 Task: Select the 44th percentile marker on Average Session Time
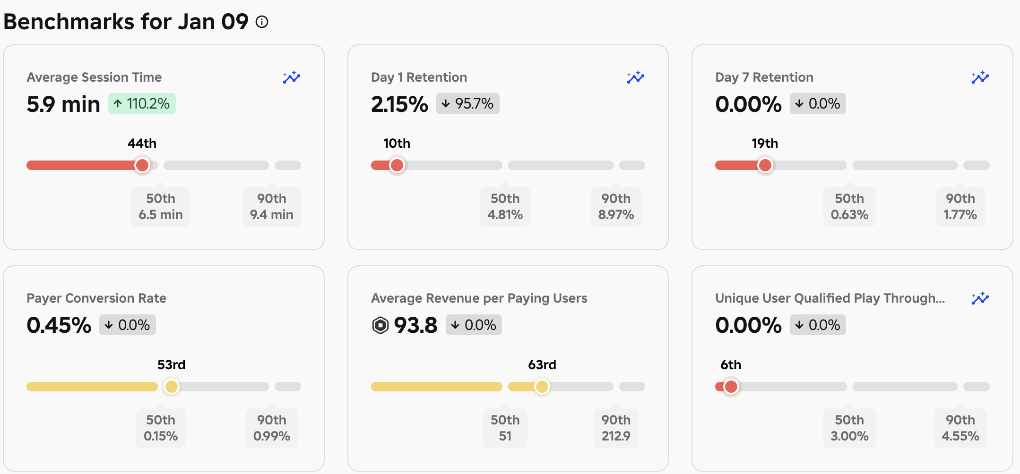[x=142, y=165]
